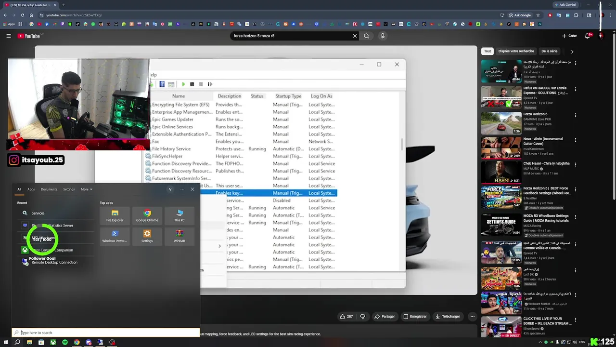This screenshot has height=347, width=616.
Task: Expand the More filter dropdown in search panel
Action: pos(87,189)
